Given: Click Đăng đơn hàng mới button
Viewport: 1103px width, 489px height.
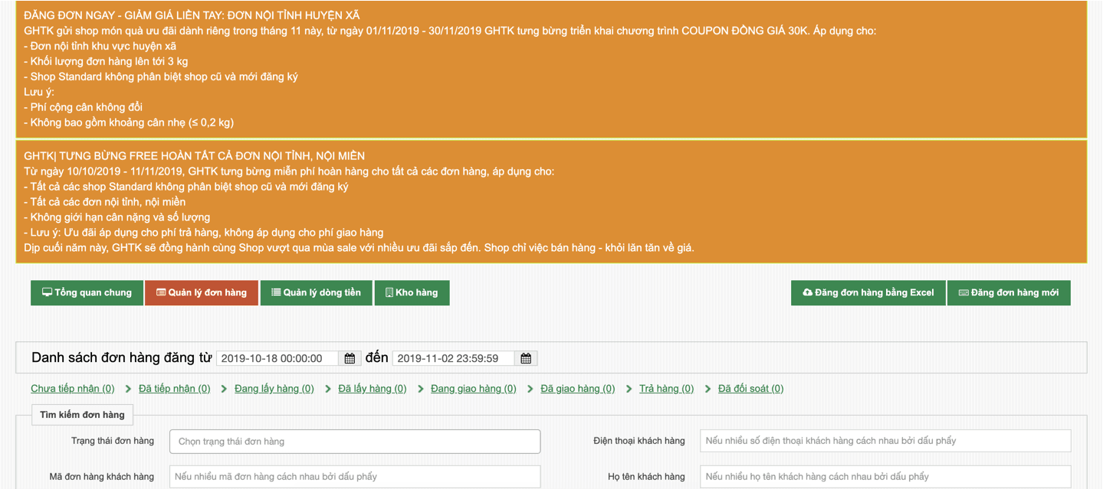Looking at the screenshot, I should pos(1009,293).
